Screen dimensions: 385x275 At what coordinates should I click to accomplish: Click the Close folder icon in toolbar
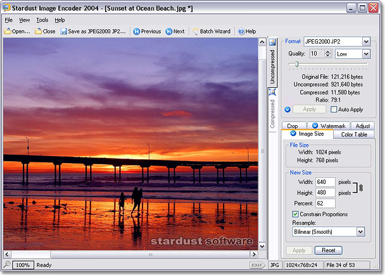(x=38, y=32)
